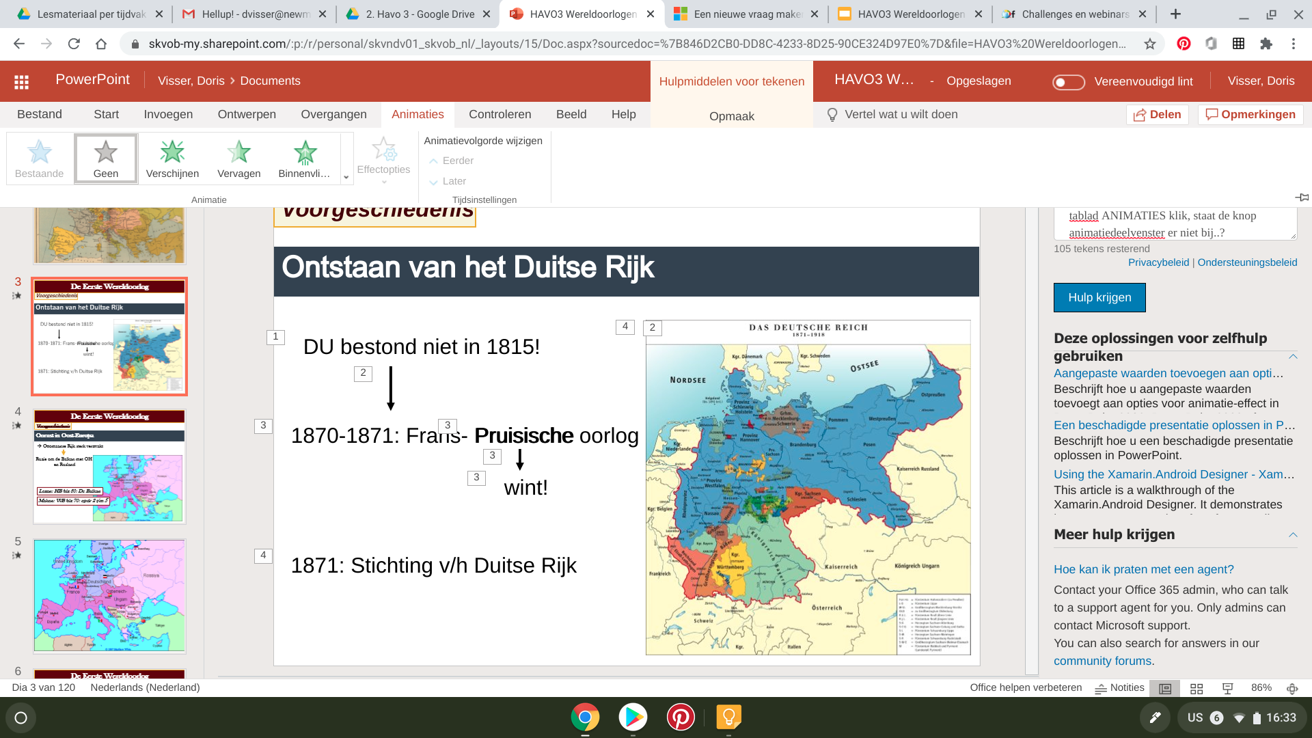Image resolution: width=1312 pixels, height=738 pixels.
Task: Switch to normal editing view
Action: click(x=1165, y=688)
